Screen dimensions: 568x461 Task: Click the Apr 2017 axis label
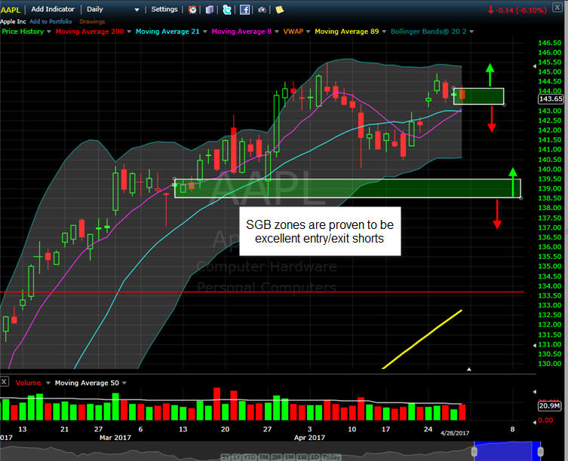(309, 438)
